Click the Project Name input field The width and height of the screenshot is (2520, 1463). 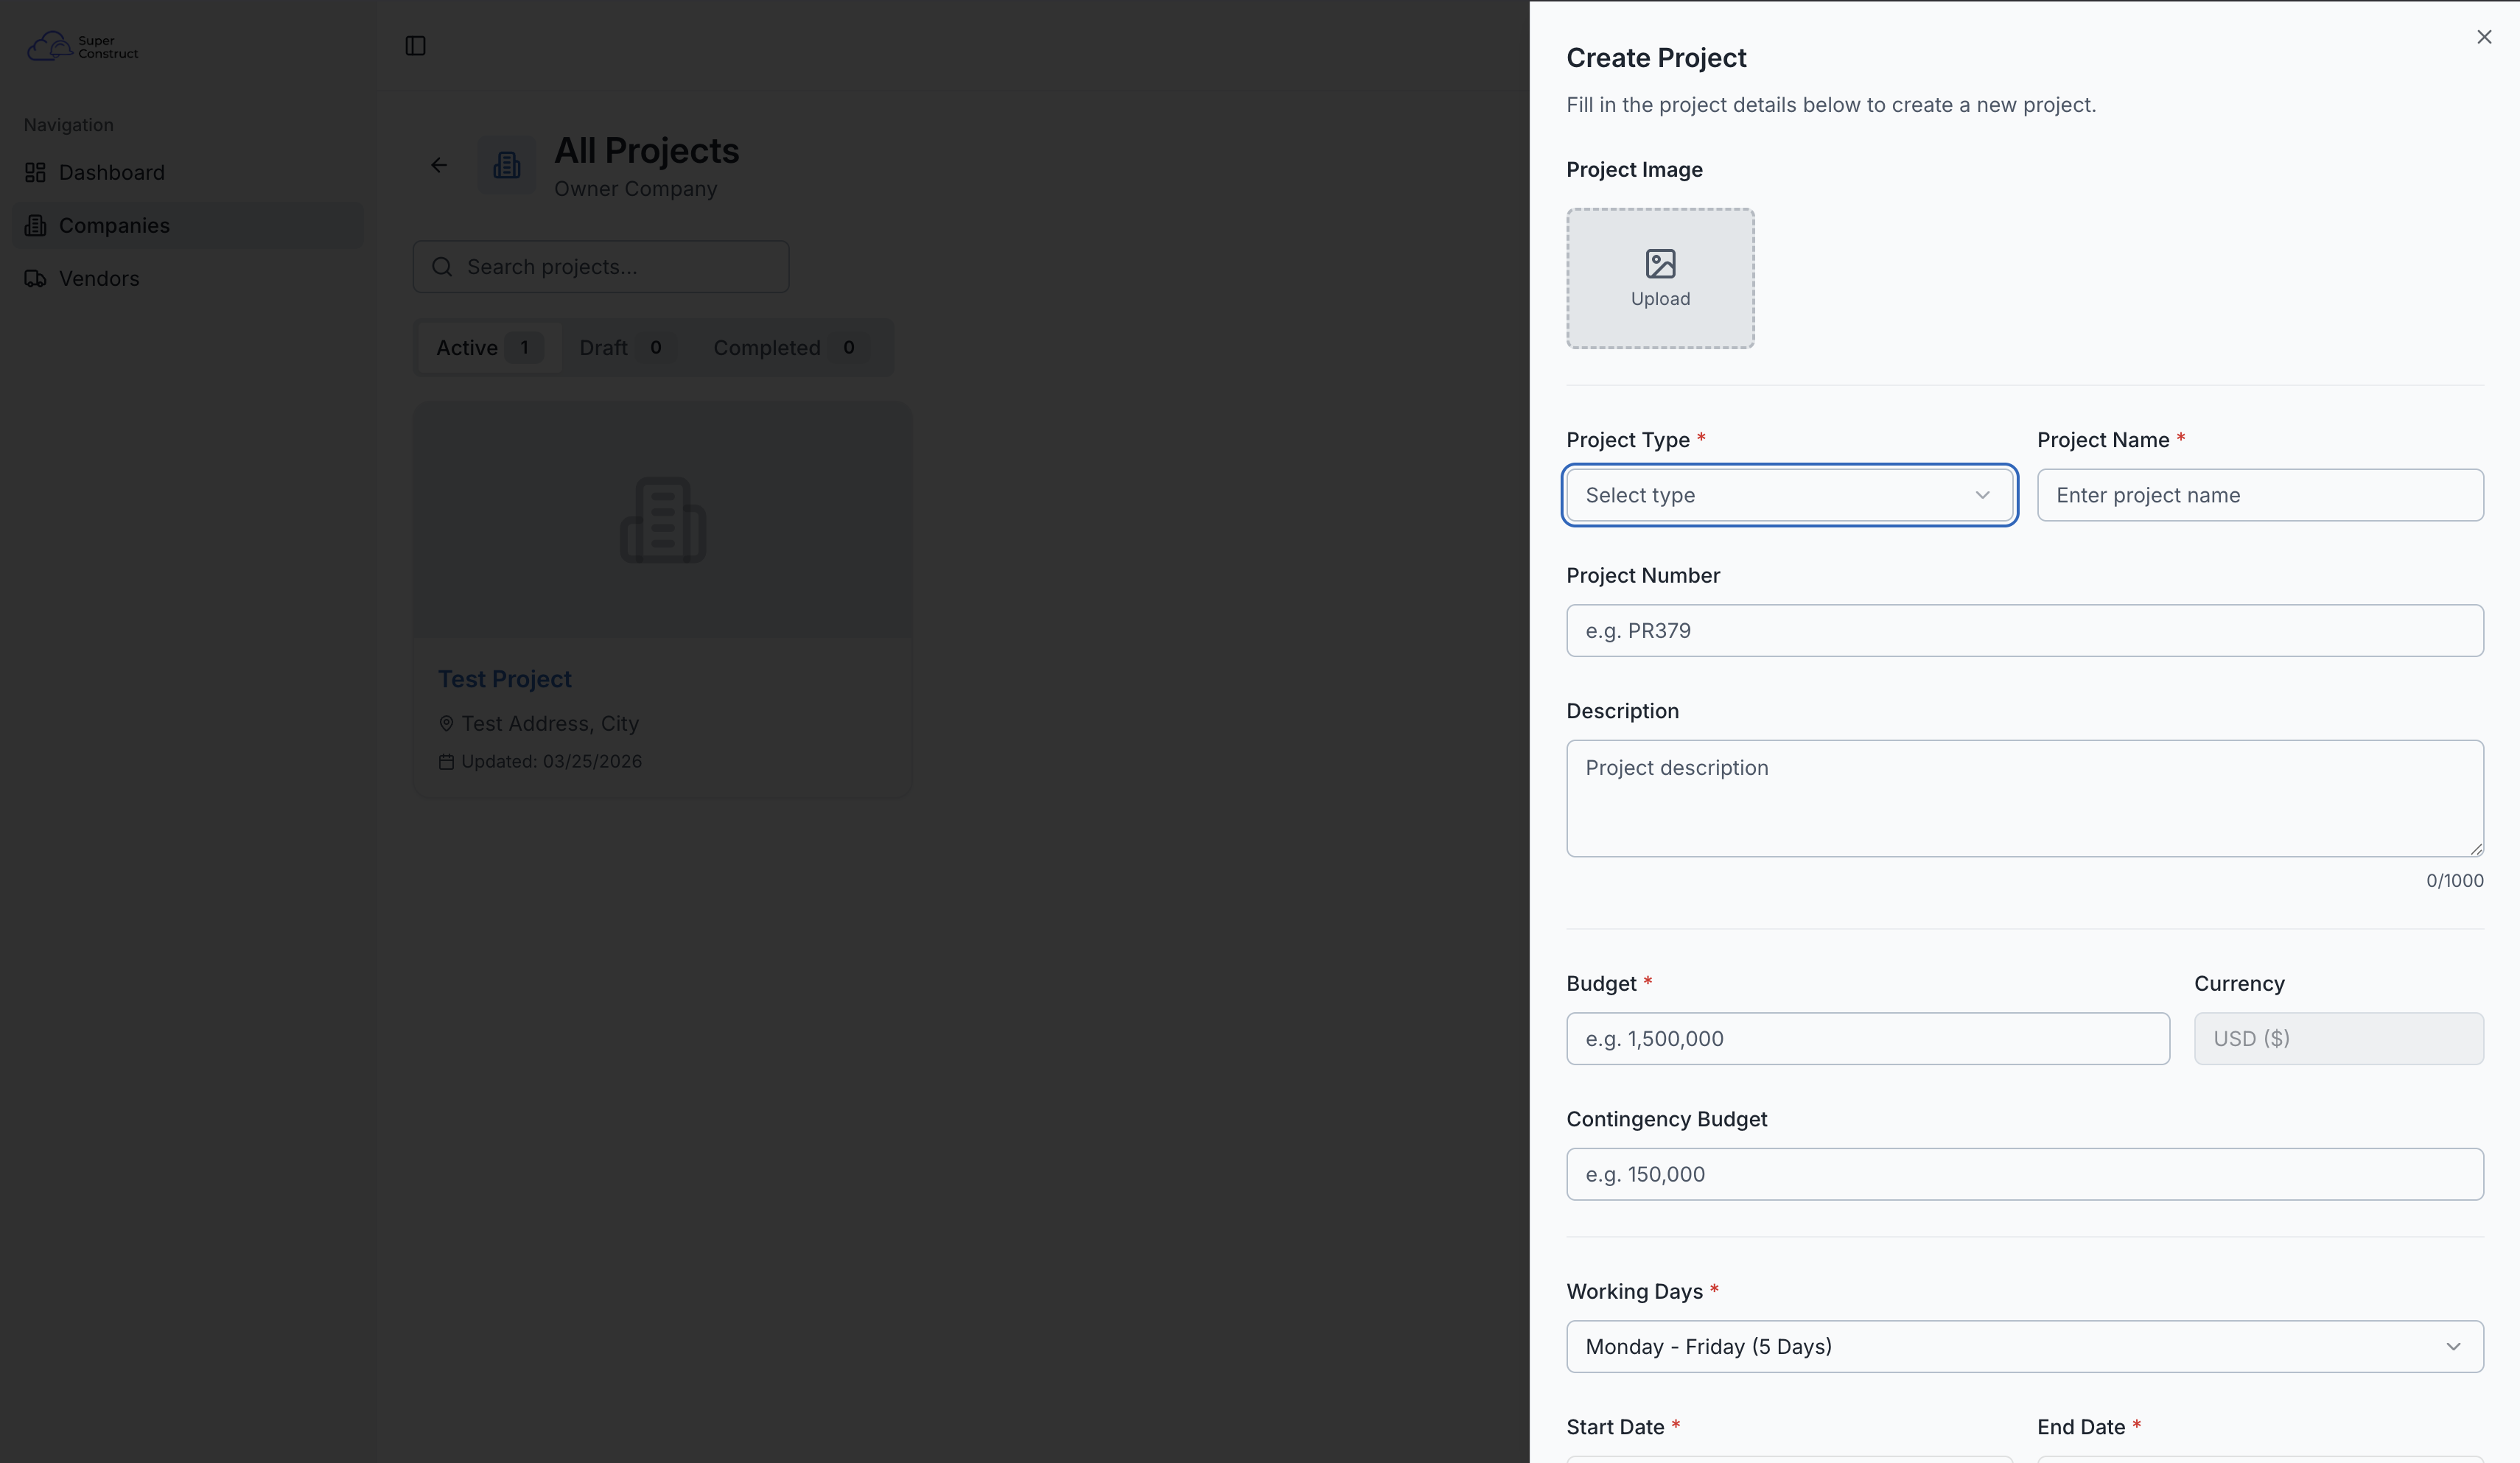2260,495
